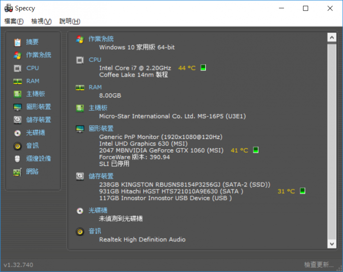Click Coffee Lake 14nm 製程 text

point(134,75)
